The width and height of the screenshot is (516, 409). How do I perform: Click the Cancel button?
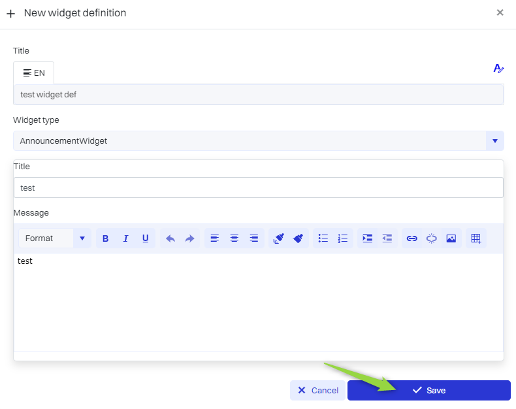[318, 391]
